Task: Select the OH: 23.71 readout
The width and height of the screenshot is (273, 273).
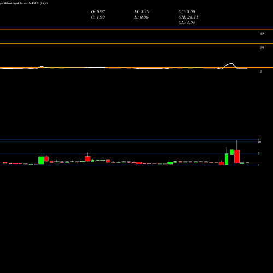Action: tap(188, 17)
